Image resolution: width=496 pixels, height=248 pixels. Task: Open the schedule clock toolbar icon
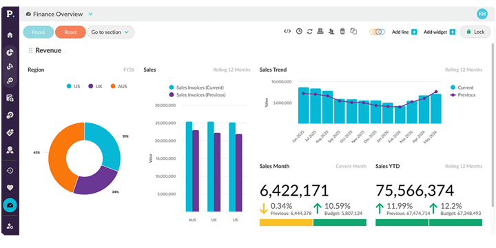point(299,31)
